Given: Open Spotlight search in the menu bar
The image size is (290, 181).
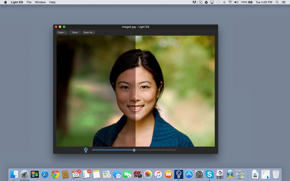Looking at the screenshot, I should (277, 2).
